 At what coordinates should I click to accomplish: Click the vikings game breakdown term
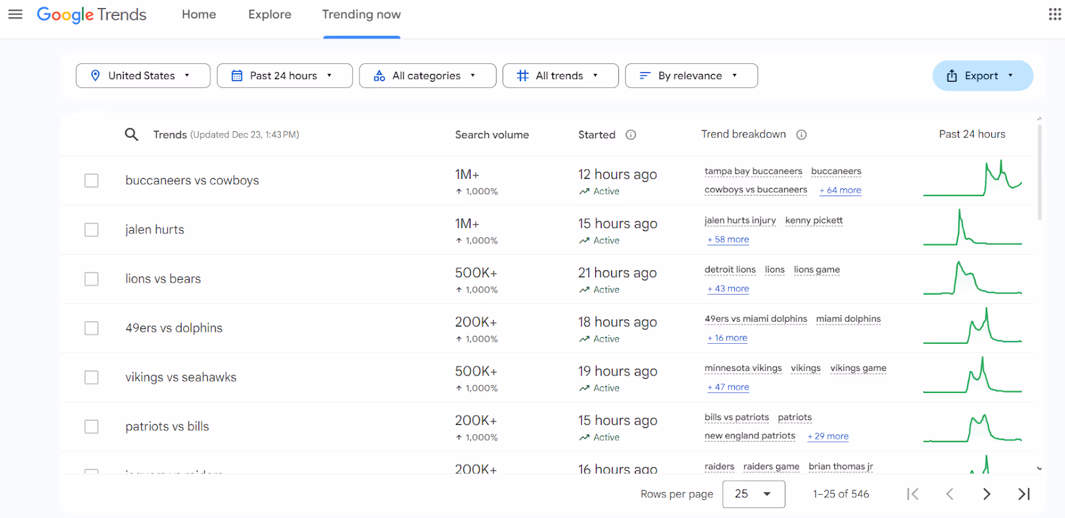pos(859,368)
